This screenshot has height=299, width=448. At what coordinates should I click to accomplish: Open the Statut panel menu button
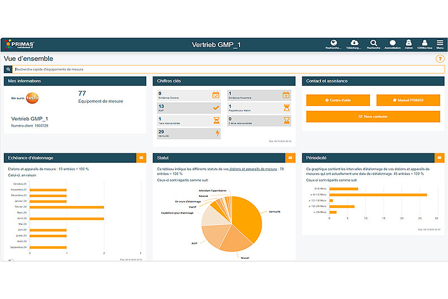(290, 158)
